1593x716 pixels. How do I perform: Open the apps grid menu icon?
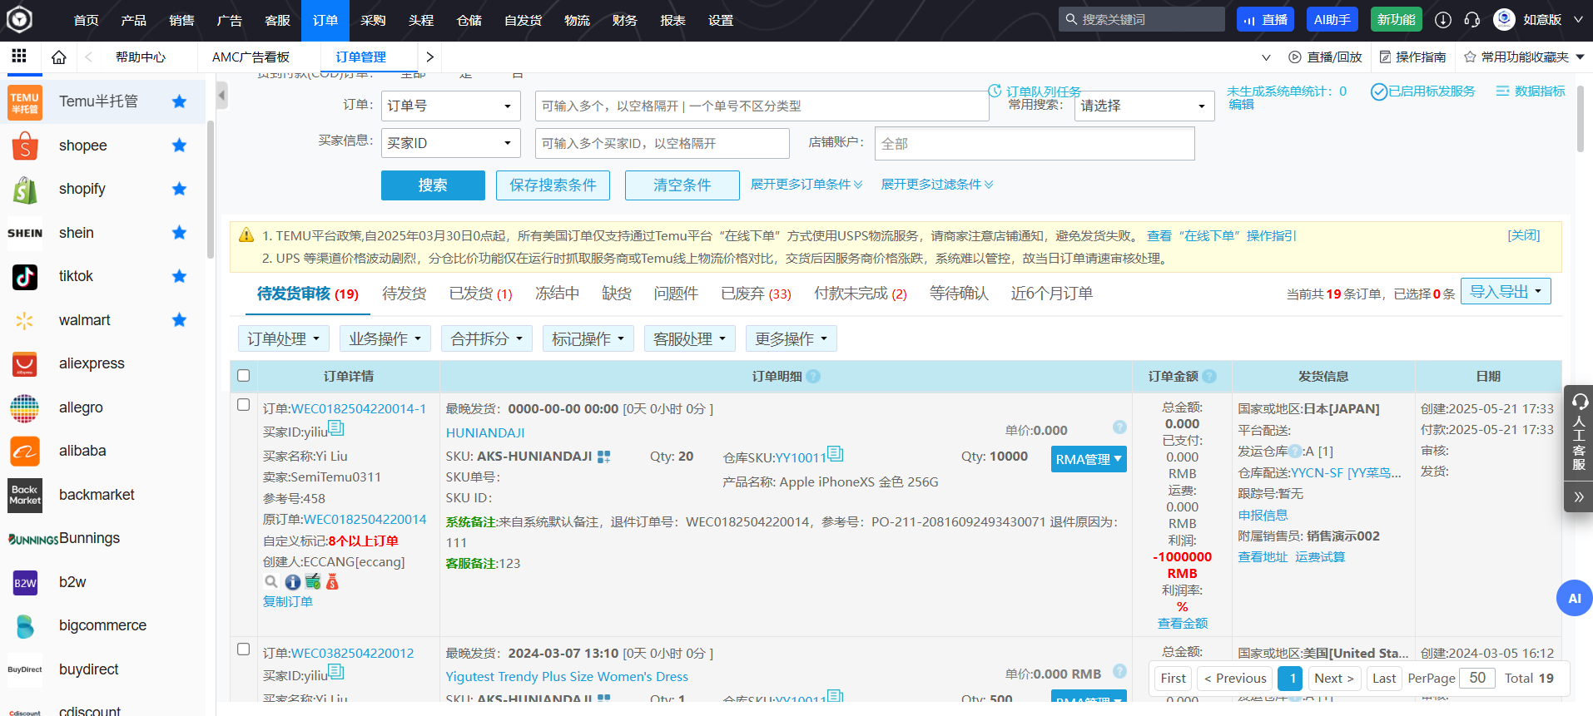click(x=19, y=57)
